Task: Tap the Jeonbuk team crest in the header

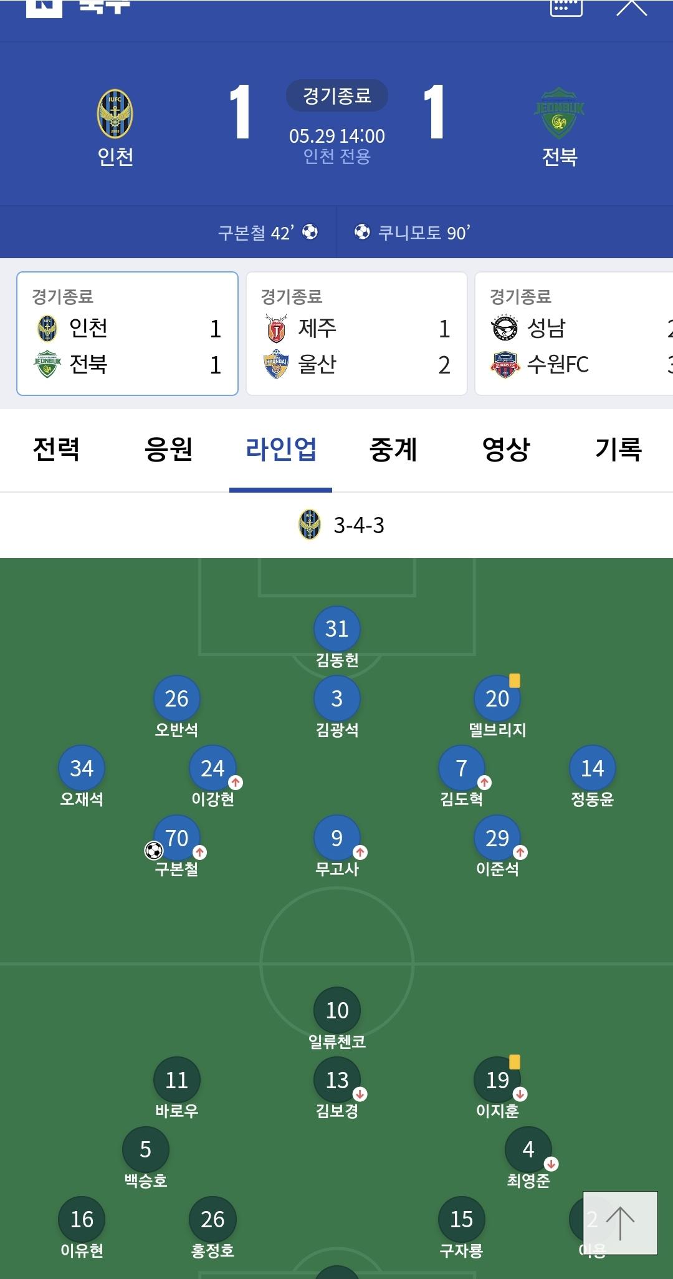Action: coord(560,113)
